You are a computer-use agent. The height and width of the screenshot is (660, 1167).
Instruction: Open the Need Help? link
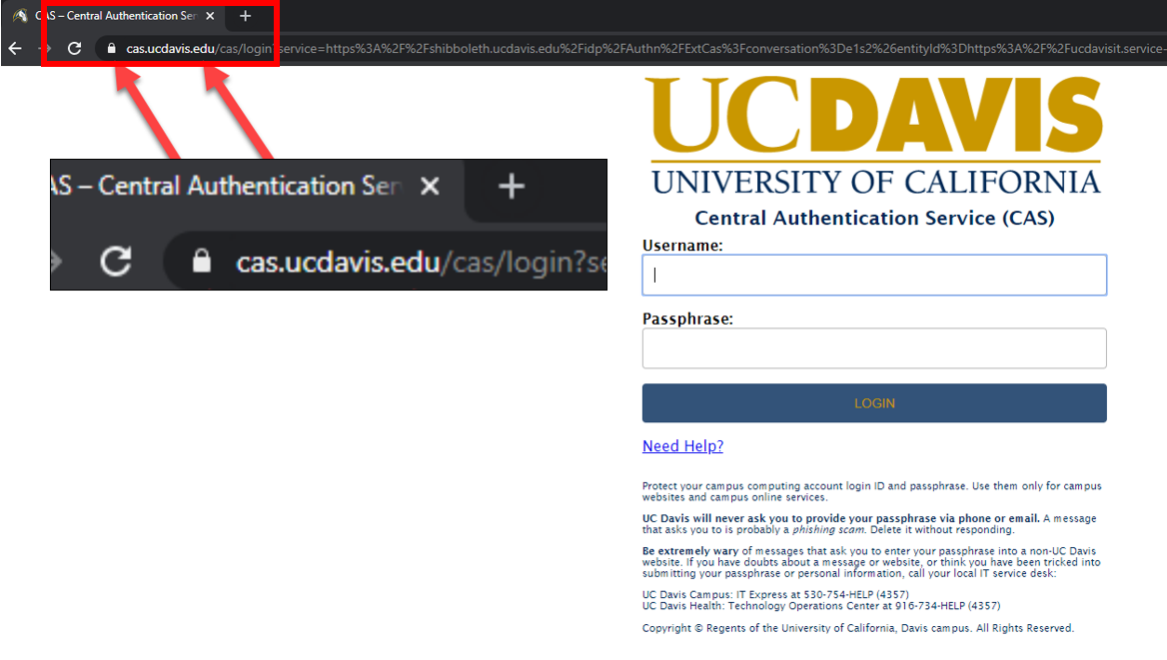pos(682,446)
